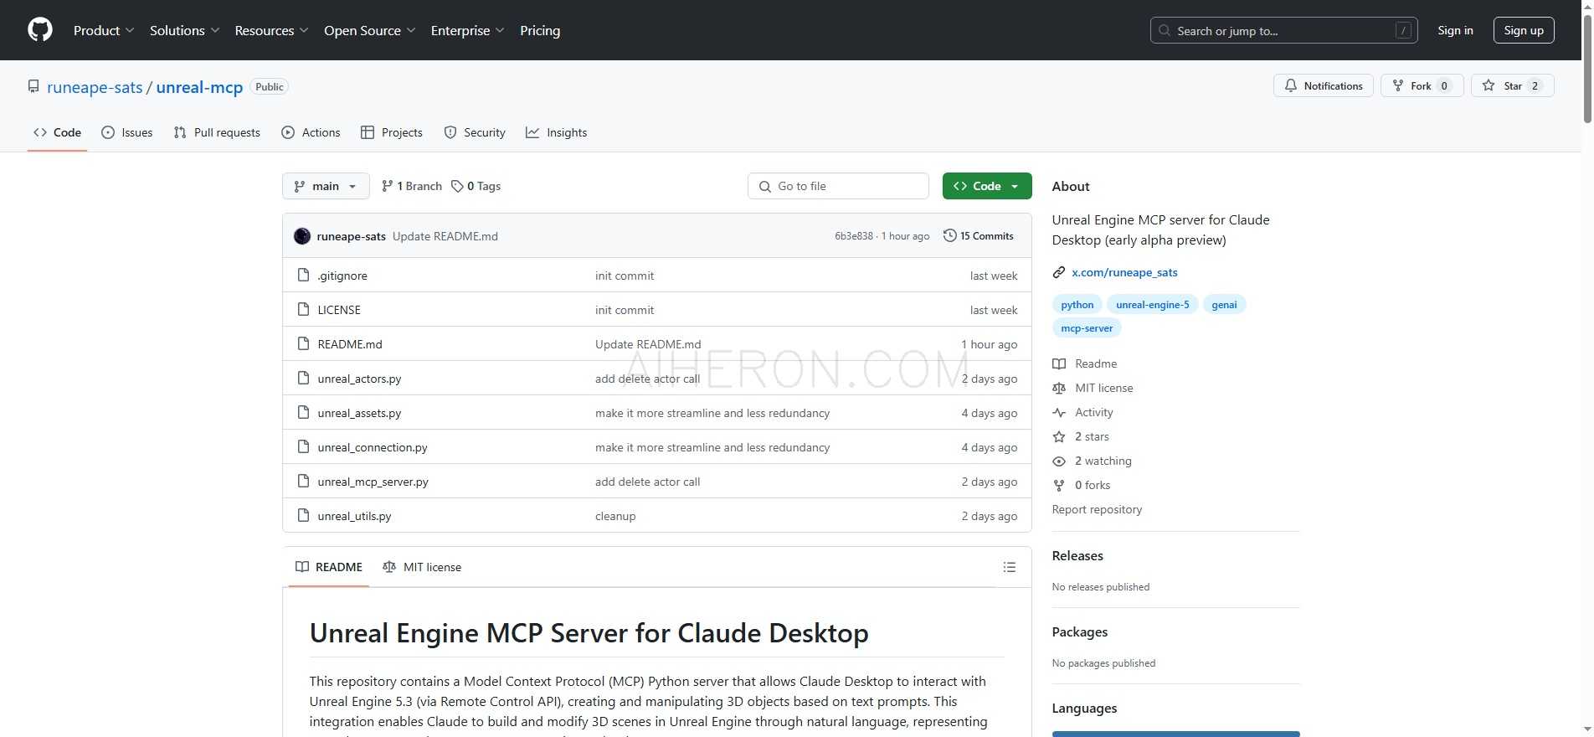Switch to the Issues tab
The width and height of the screenshot is (1594, 737).
tap(126, 132)
